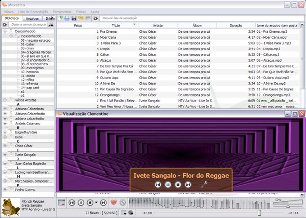Click the playlist scroll-up arrow
The height and width of the screenshot is (218, 306).
pos(302,25)
